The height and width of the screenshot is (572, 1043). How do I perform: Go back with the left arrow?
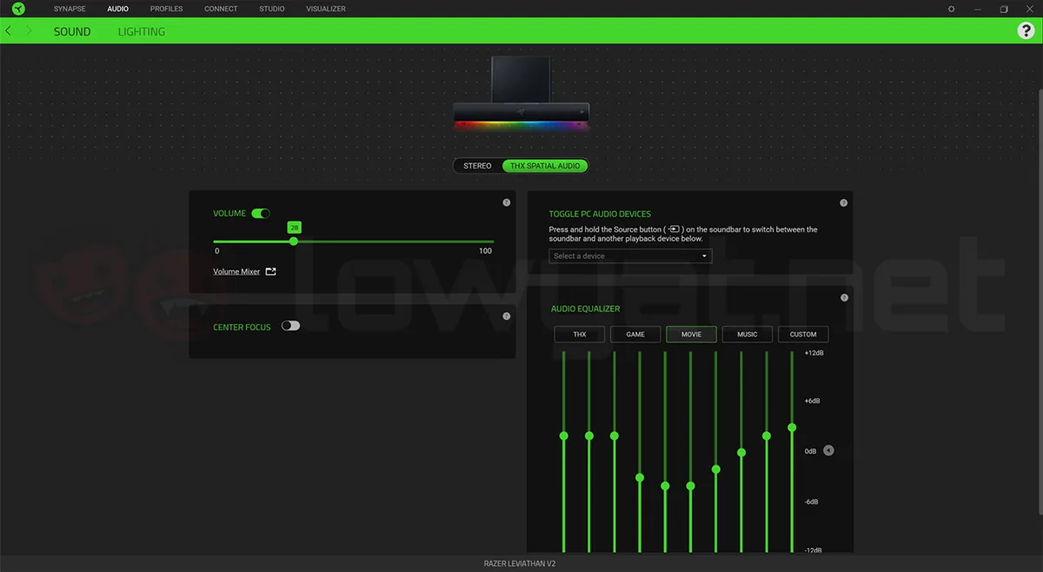click(x=9, y=30)
